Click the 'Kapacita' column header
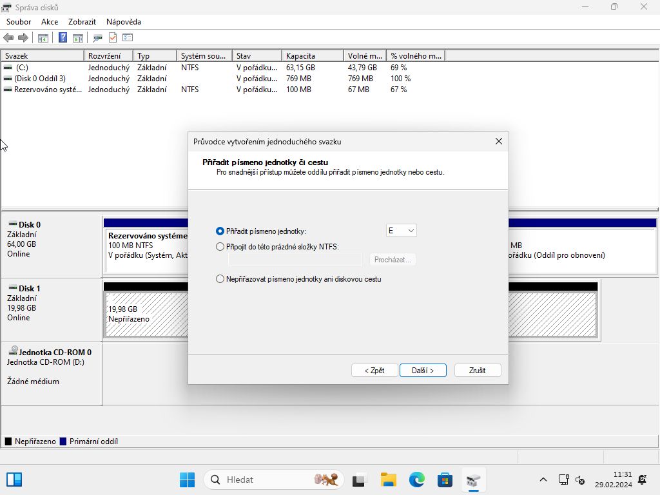This screenshot has width=660, height=495. coord(311,56)
